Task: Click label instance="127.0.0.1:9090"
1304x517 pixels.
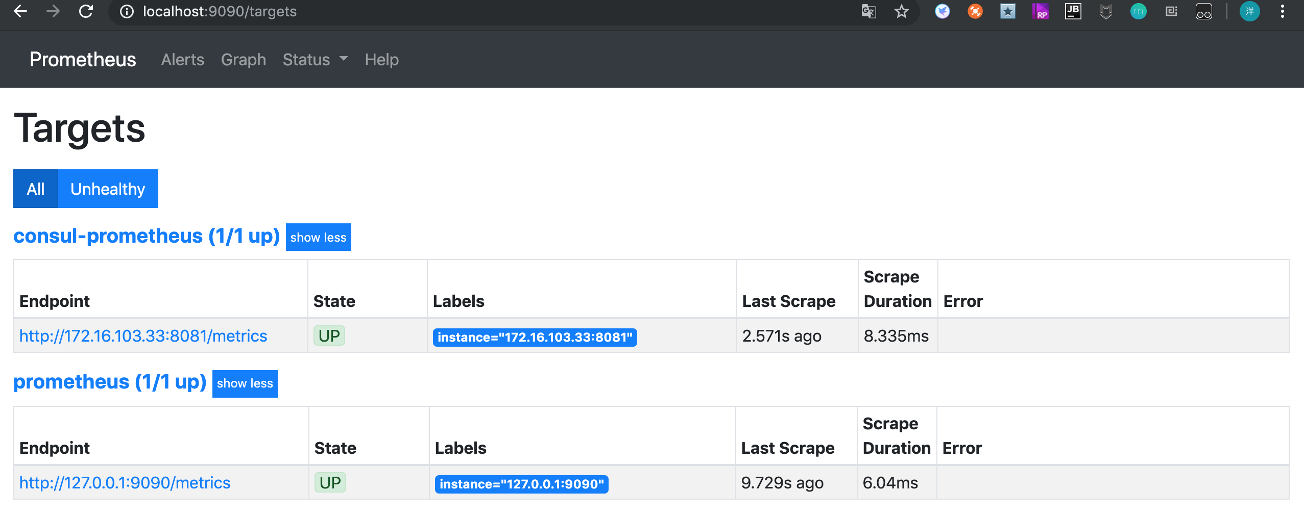Action: (522, 484)
